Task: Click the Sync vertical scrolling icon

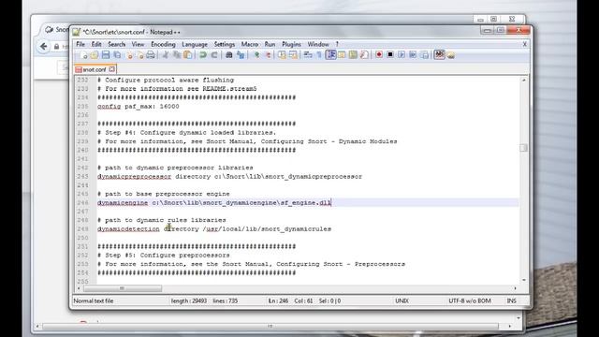Action: (x=282, y=55)
